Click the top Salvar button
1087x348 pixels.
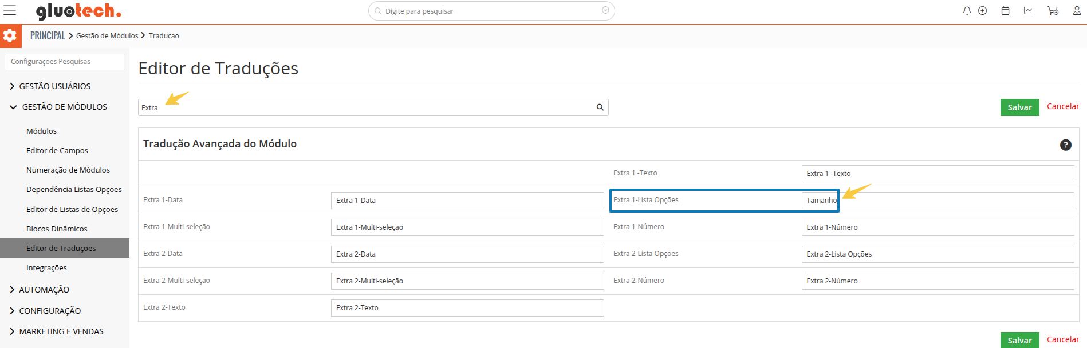pos(1019,107)
